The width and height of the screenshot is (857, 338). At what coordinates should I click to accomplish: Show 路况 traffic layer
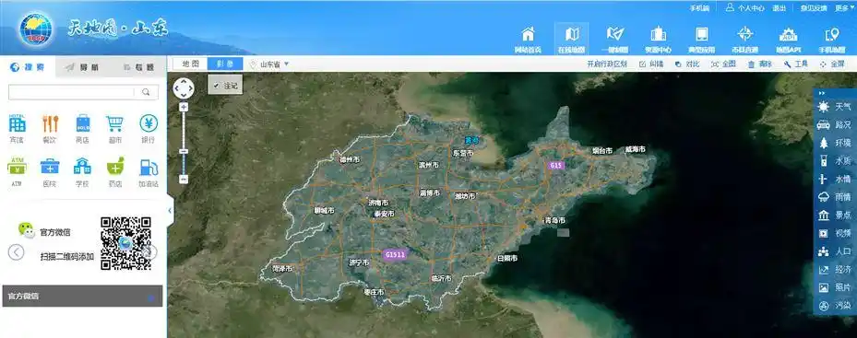tap(835, 124)
